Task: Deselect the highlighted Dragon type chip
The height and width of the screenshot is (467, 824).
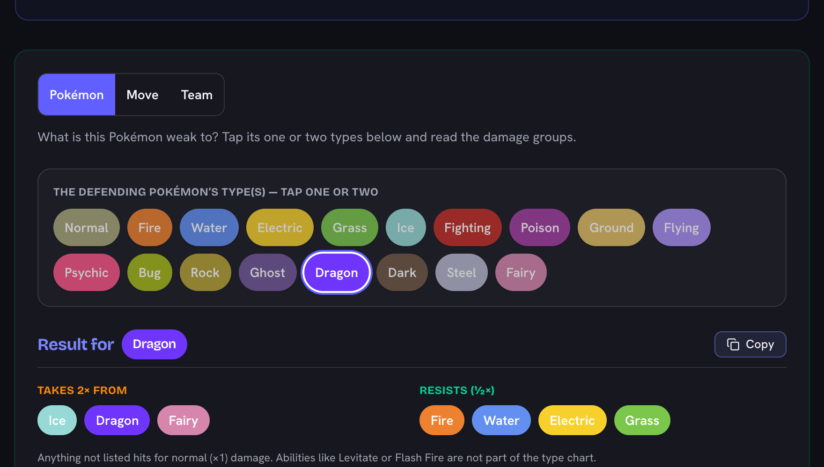Action: (x=337, y=272)
